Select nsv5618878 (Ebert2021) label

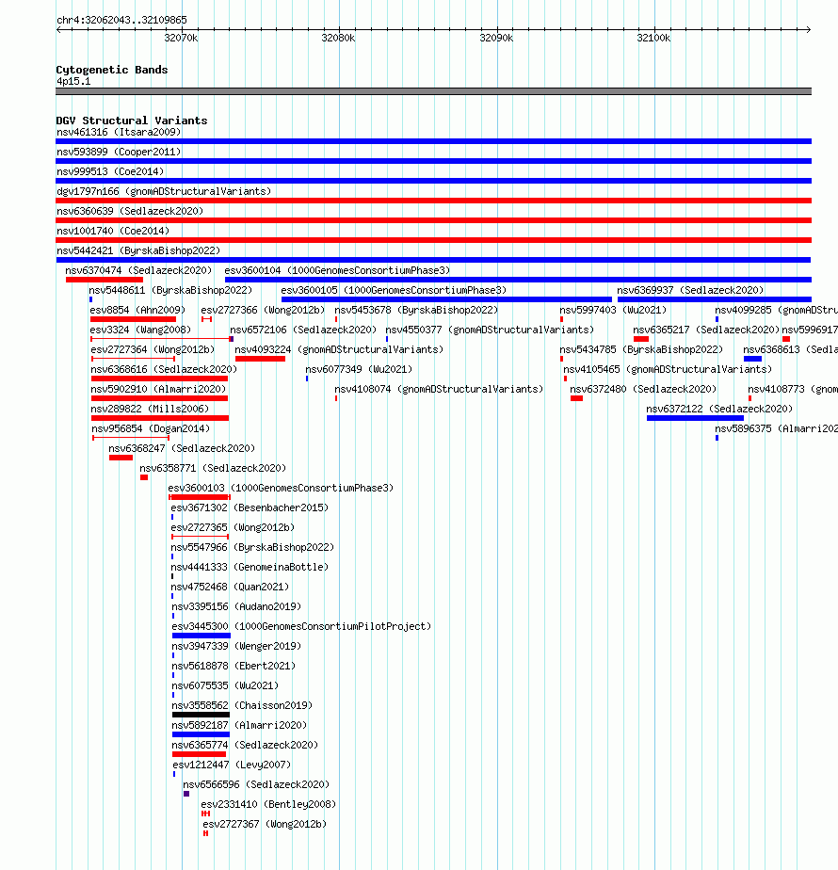click(x=234, y=666)
